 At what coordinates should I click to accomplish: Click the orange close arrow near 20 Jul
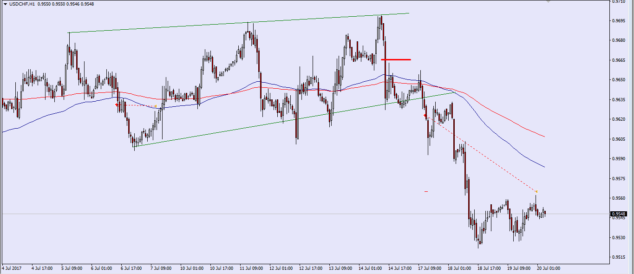point(536,191)
